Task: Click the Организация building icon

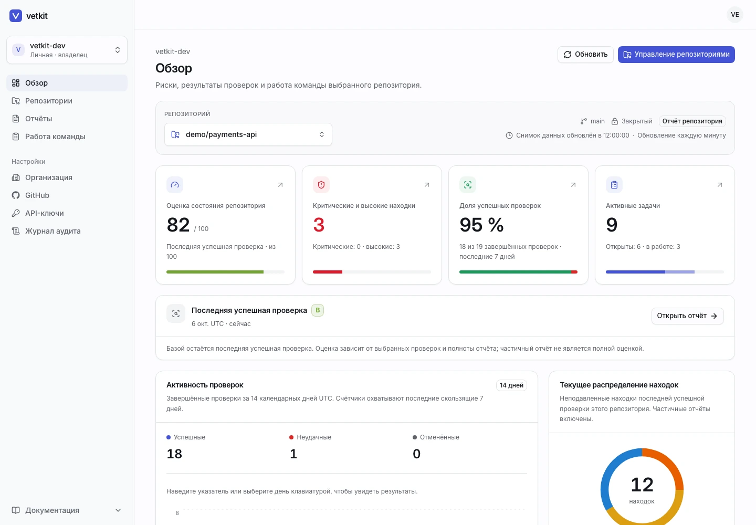Action: point(16,177)
